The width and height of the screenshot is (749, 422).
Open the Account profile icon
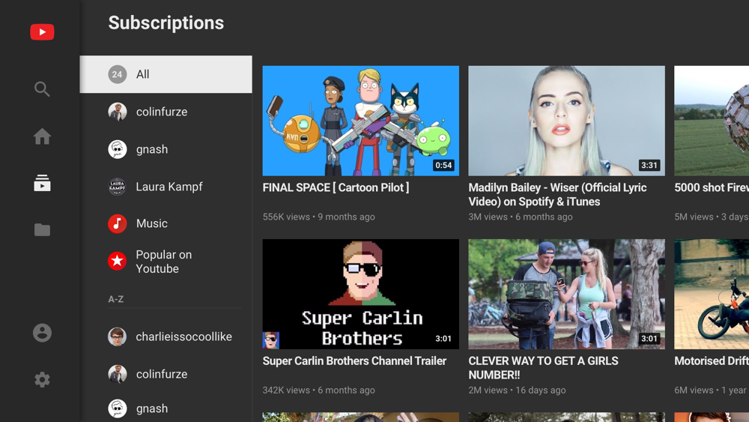click(42, 333)
